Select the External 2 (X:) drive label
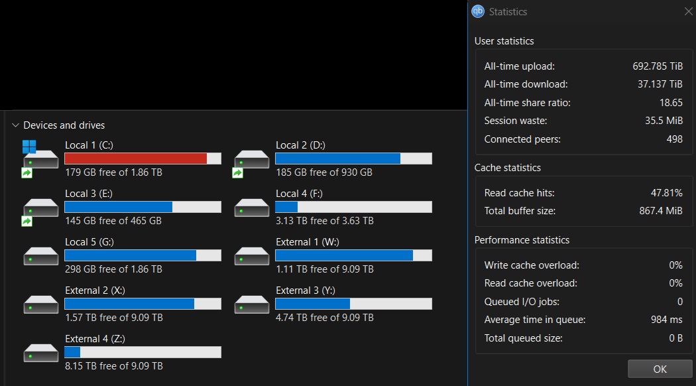The width and height of the screenshot is (696, 386). [95, 290]
